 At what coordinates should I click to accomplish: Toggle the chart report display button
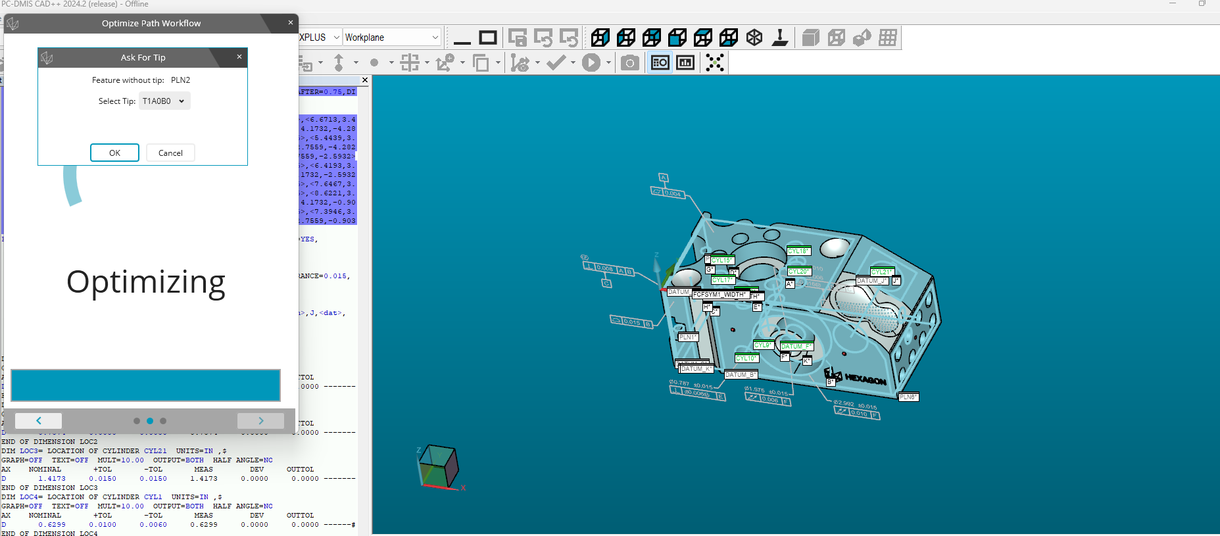(685, 63)
